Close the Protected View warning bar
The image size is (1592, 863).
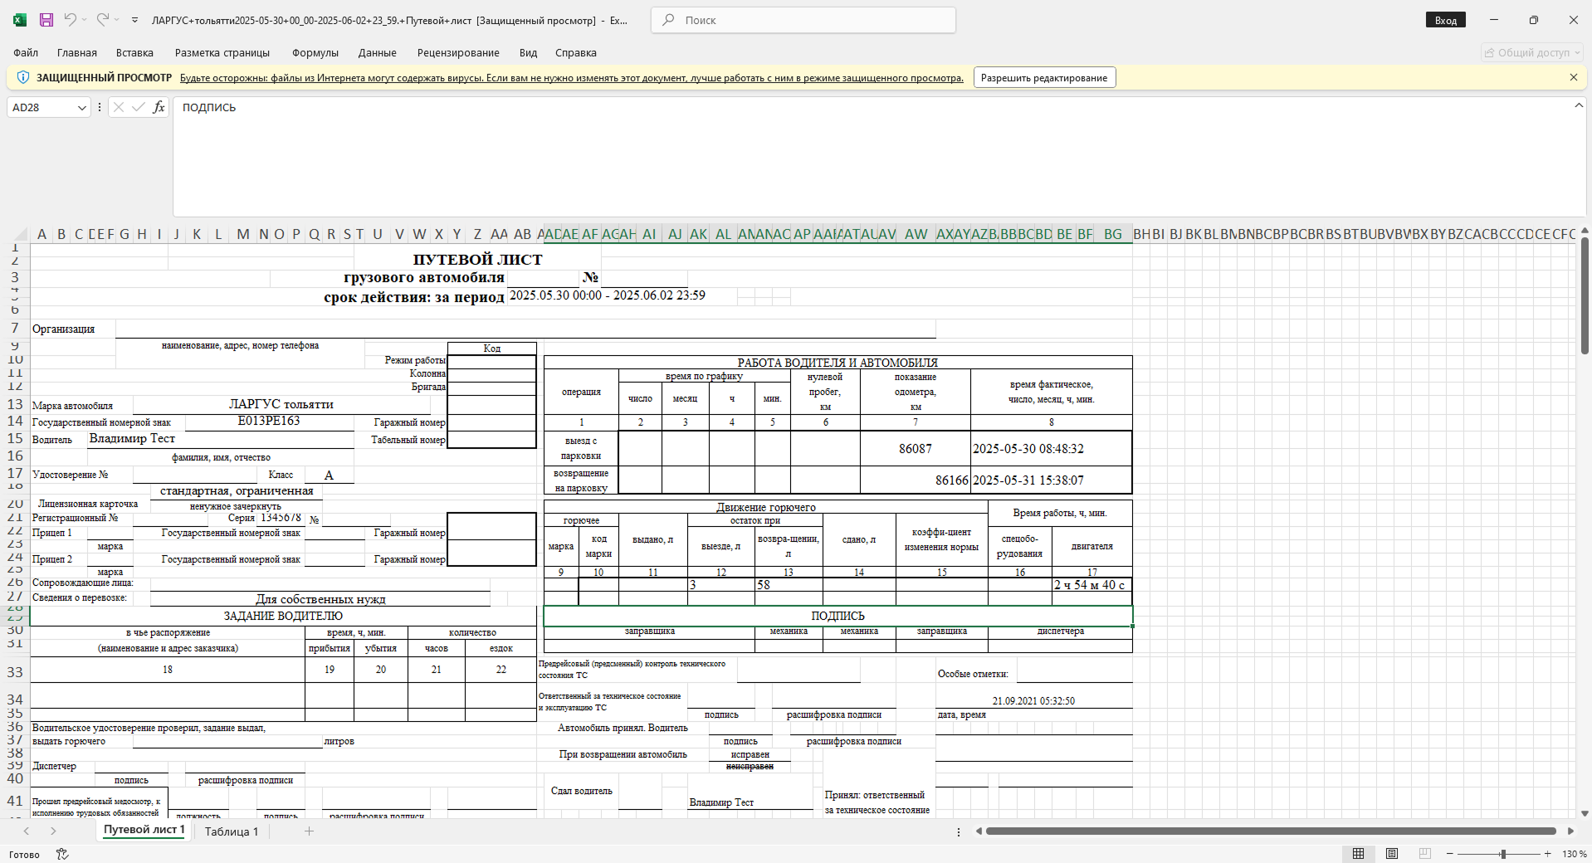(x=1573, y=77)
